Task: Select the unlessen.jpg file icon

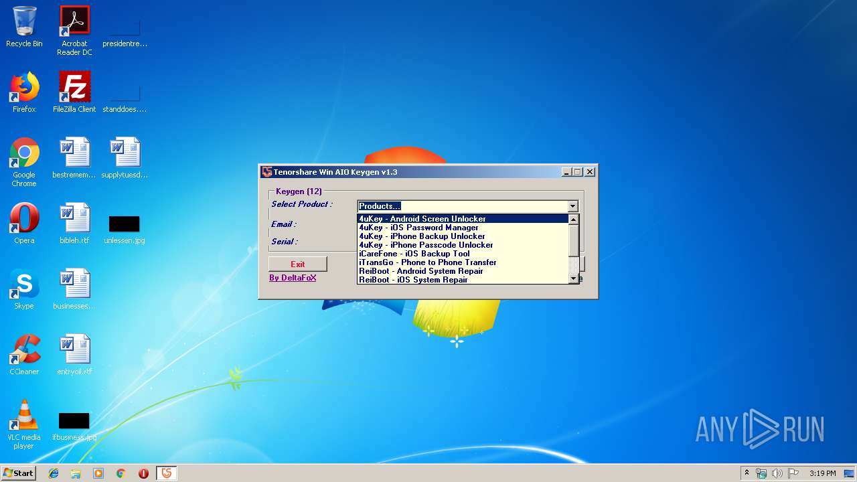Action: point(125,228)
